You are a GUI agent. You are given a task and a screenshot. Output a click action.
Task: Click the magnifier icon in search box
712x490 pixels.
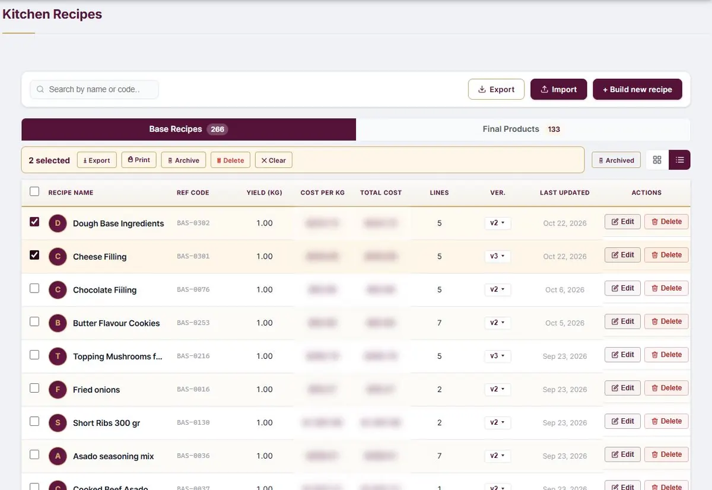(40, 90)
